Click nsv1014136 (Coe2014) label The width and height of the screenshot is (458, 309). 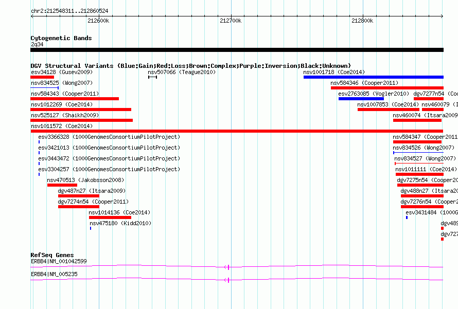[x=119, y=212]
